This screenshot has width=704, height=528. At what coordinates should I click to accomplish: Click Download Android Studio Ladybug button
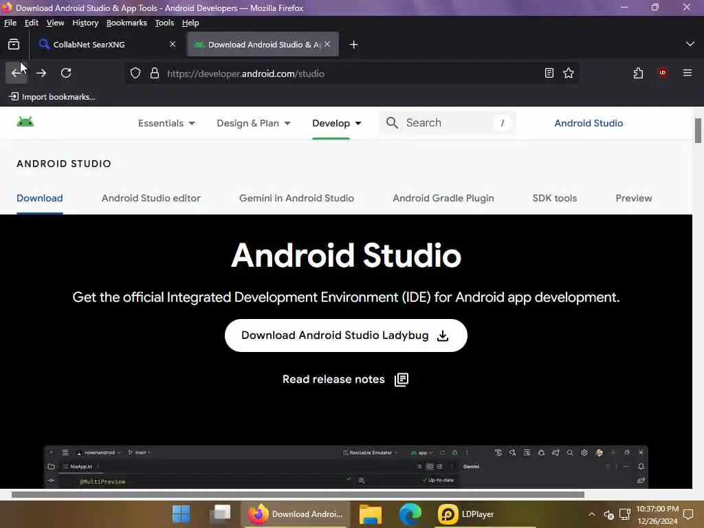346,335
